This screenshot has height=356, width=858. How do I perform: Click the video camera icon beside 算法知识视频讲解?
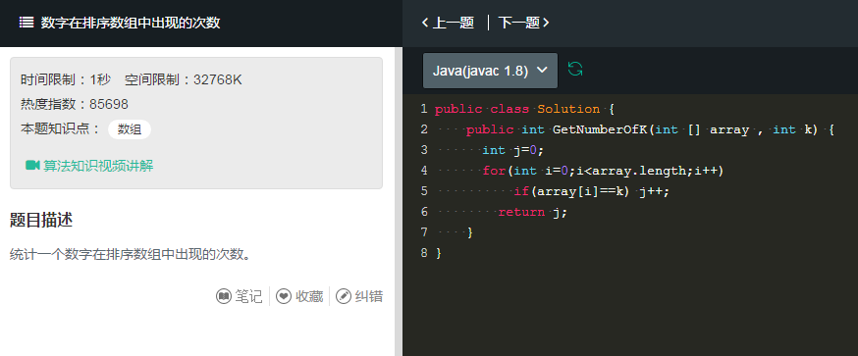tap(32, 165)
